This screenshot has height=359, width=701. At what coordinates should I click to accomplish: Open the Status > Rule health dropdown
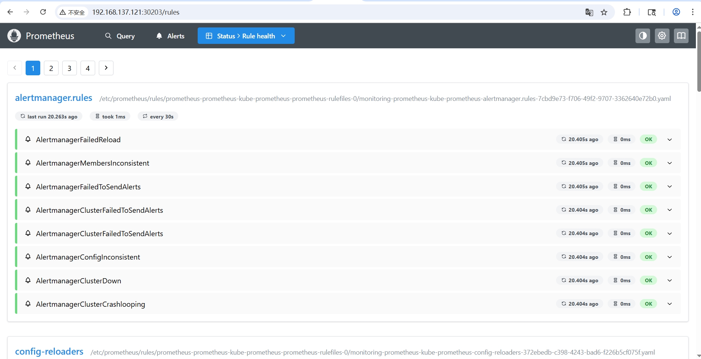[x=246, y=36]
